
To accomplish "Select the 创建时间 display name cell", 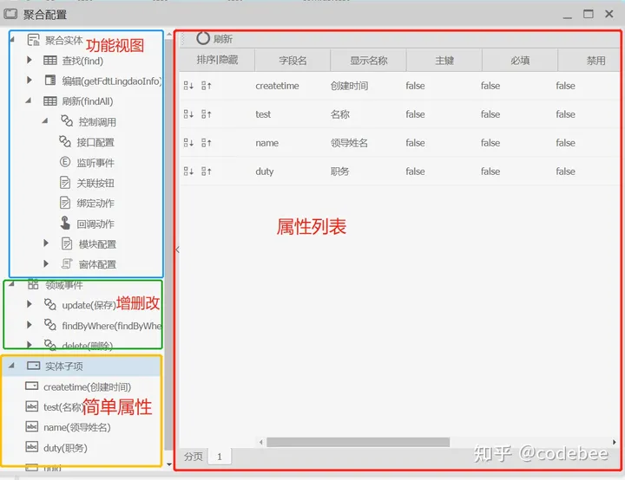I will pyautogui.click(x=349, y=86).
